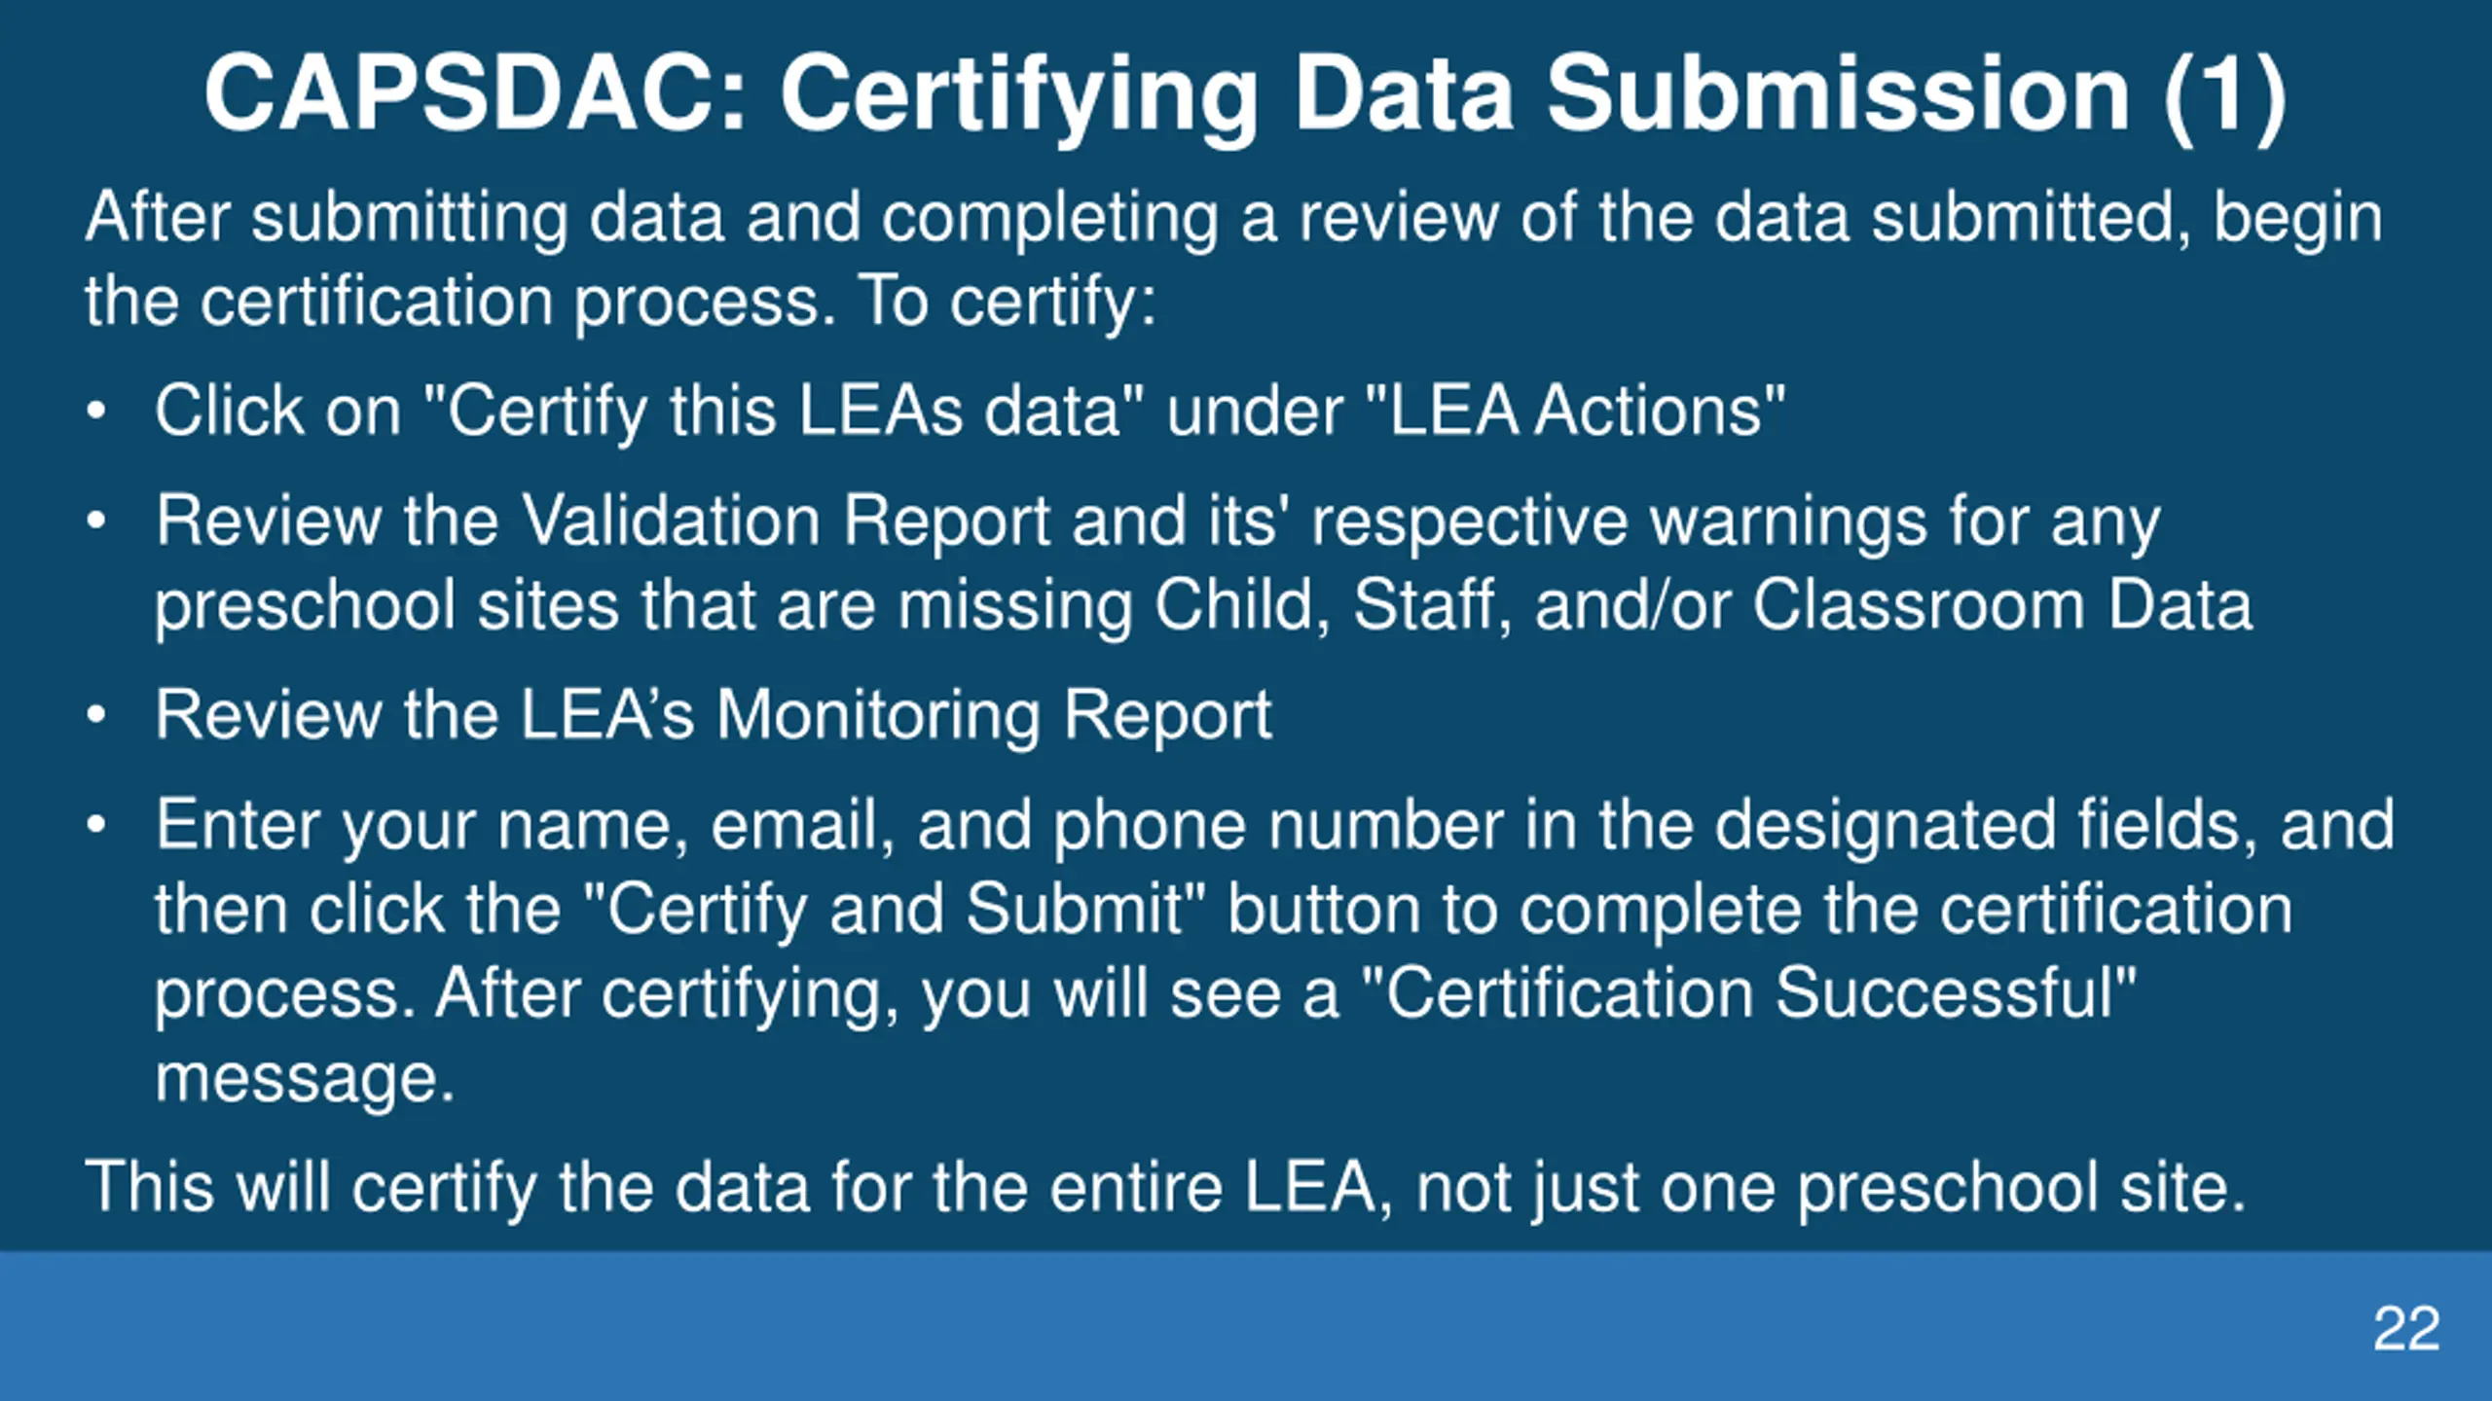Image resolution: width=2492 pixels, height=1401 pixels.
Task: Click the "Certify this LEAs data" text
Action: click(786, 411)
